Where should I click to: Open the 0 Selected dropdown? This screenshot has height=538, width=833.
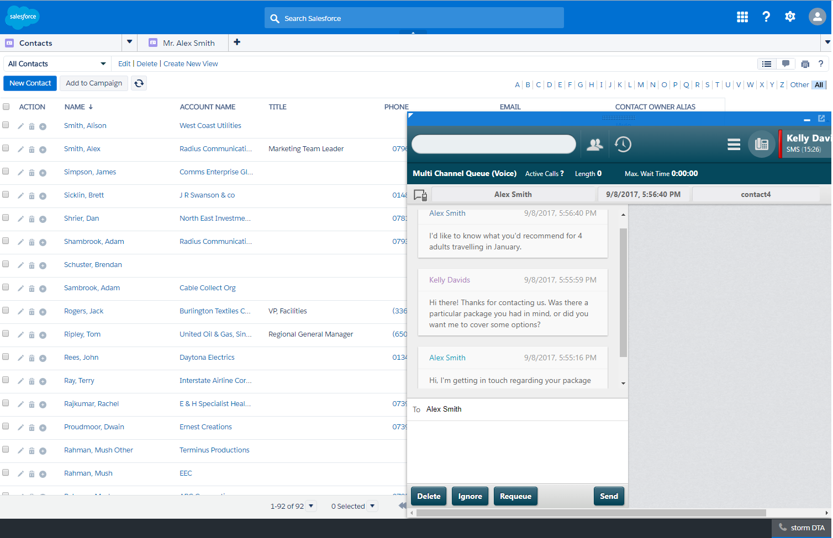click(x=373, y=506)
